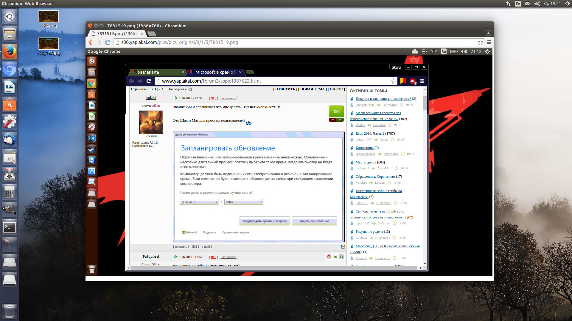Viewport: 572px width, 321px height.
Task: Click the pictured НОВАЯ ТЕМА forum link
Action: (x=312, y=89)
